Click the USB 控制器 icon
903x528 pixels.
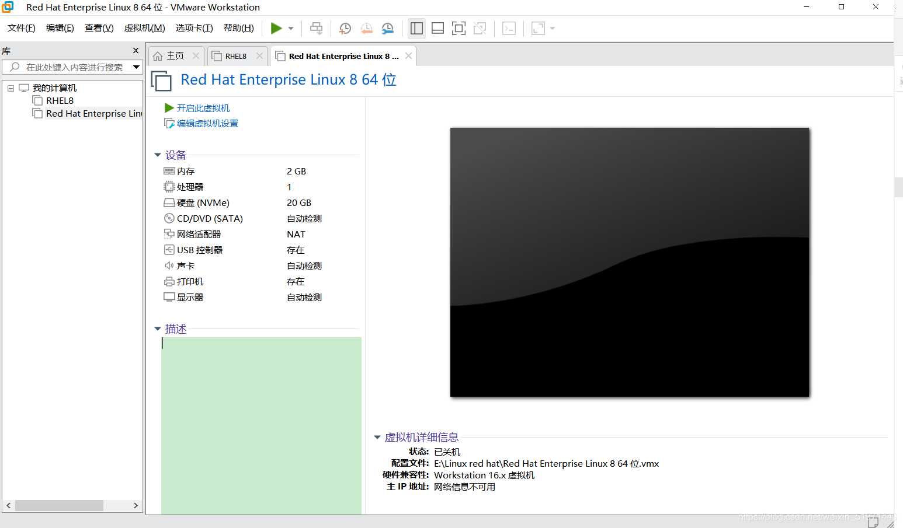169,250
